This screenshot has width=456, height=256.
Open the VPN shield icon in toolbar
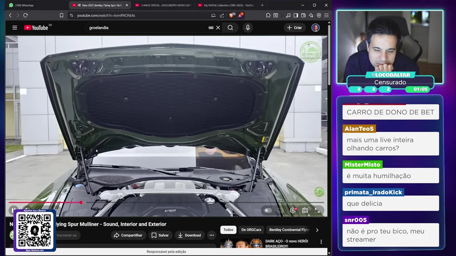point(319,15)
